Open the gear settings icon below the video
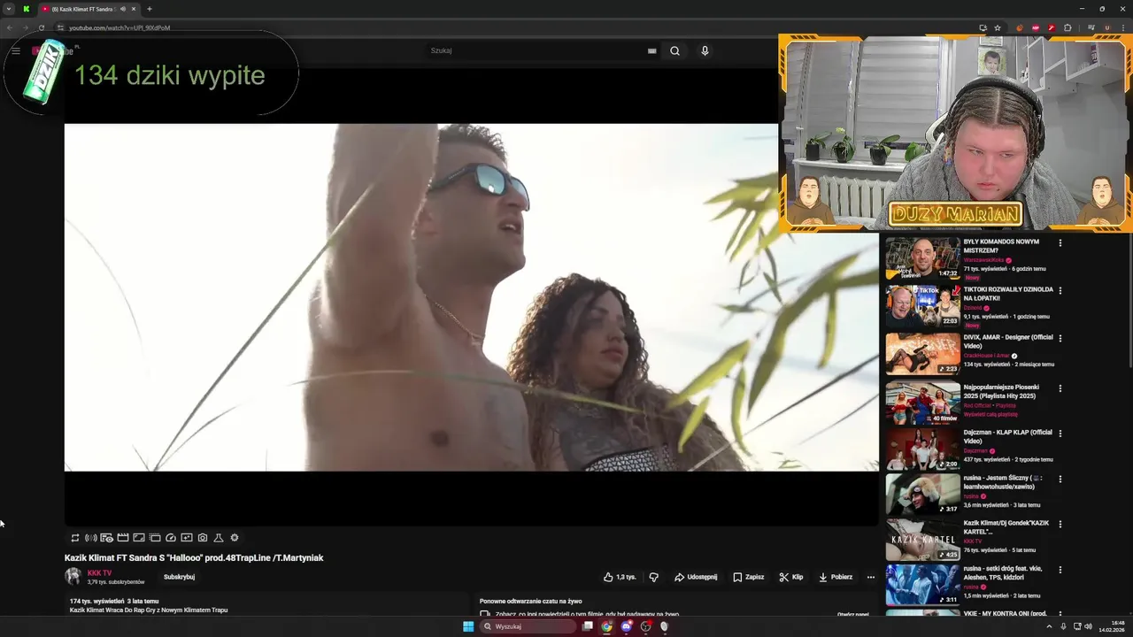The width and height of the screenshot is (1133, 637). pos(235,538)
